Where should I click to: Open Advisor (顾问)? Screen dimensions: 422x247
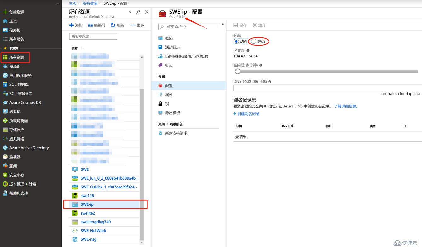click(13, 166)
